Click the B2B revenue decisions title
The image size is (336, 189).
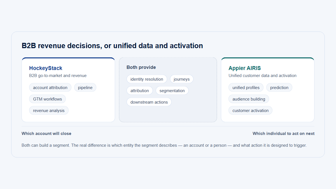point(112,46)
